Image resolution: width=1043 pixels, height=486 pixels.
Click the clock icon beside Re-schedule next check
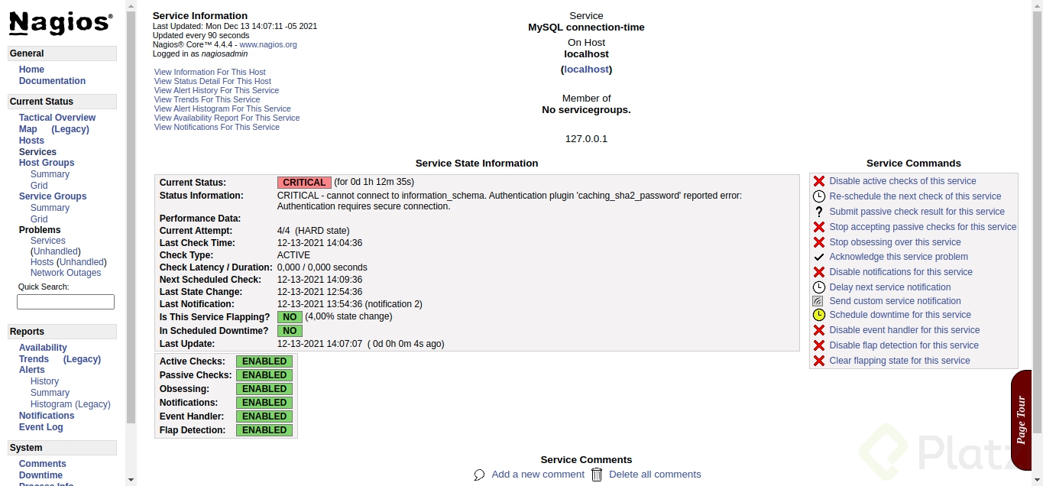(818, 196)
